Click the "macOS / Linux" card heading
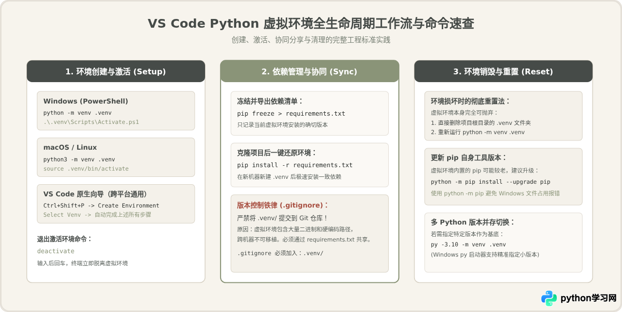 tap(70, 147)
